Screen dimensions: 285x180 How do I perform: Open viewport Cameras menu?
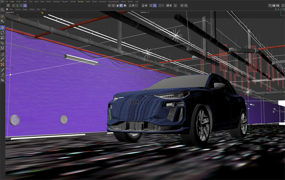click(x=18, y=9)
